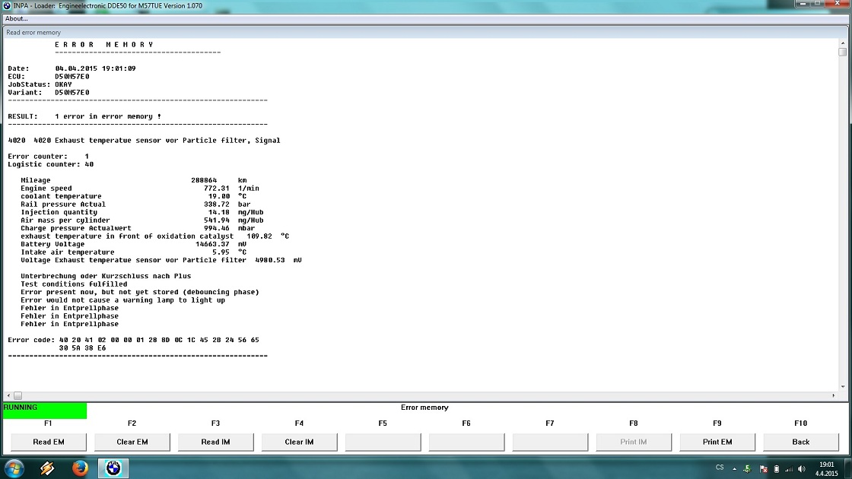Click the CS language indicator
The image size is (852, 479).
coord(720,468)
